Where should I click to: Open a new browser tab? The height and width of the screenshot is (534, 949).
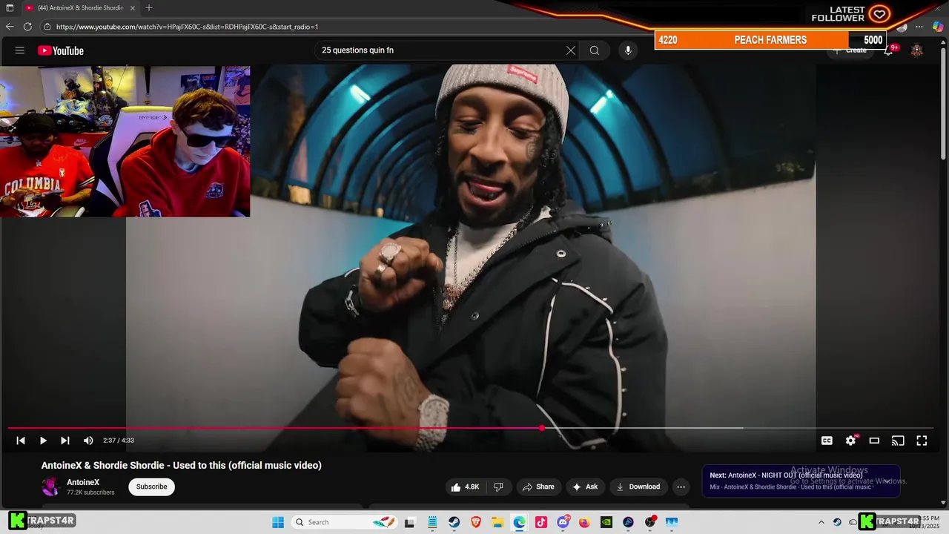point(149,7)
